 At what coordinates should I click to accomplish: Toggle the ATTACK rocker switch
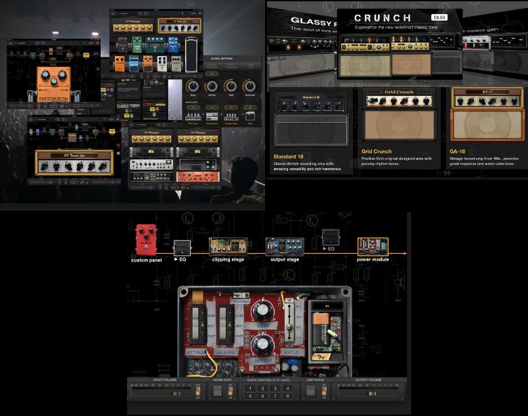[196, 325]
